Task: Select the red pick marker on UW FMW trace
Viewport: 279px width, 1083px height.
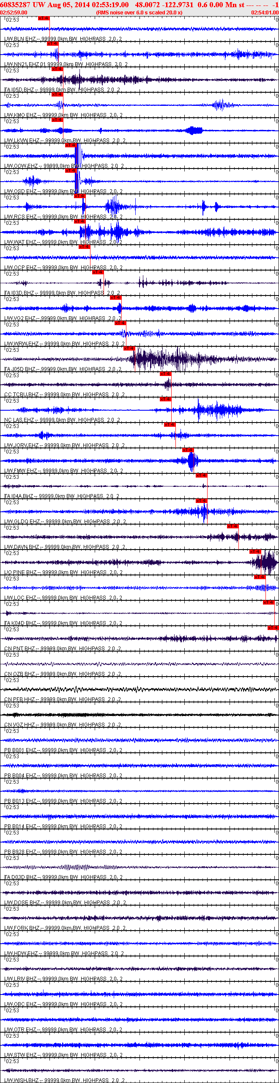Action: point(188,450)
